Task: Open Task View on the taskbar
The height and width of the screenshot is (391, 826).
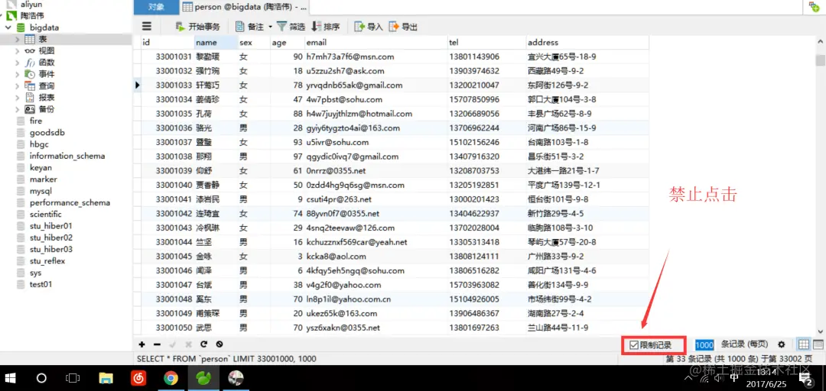Action: [72, 378]
